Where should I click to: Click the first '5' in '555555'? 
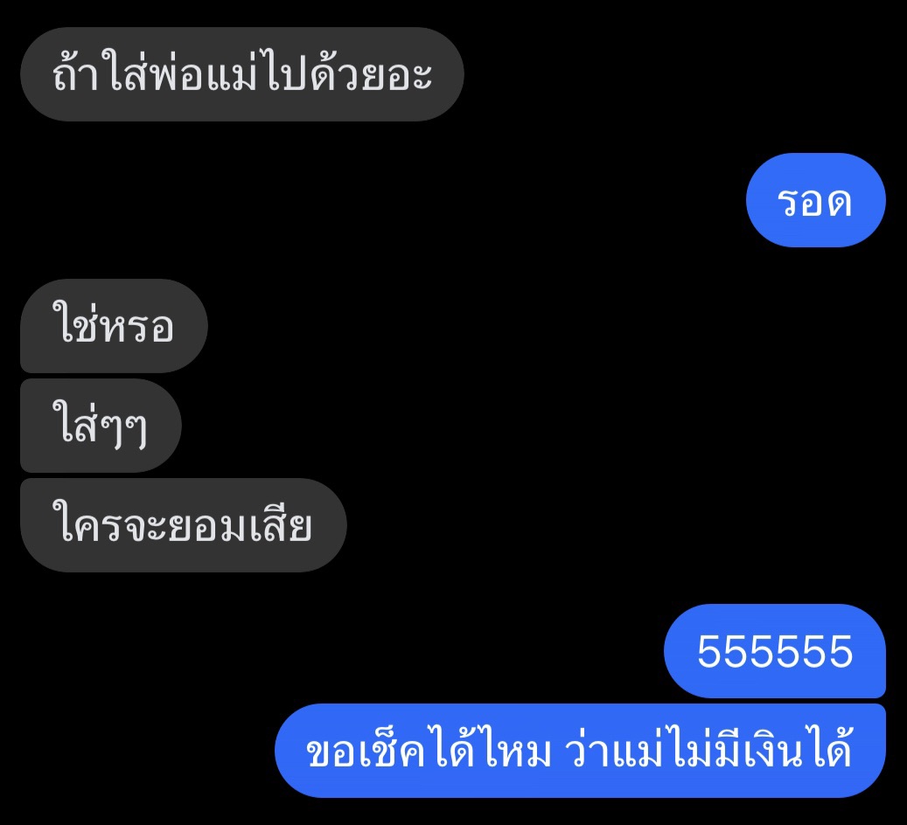coord(709,652)
